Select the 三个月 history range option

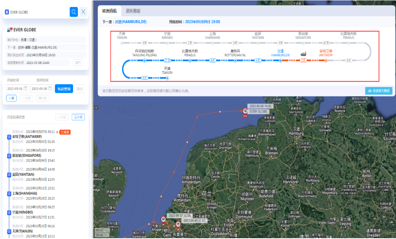pos(78,117)
